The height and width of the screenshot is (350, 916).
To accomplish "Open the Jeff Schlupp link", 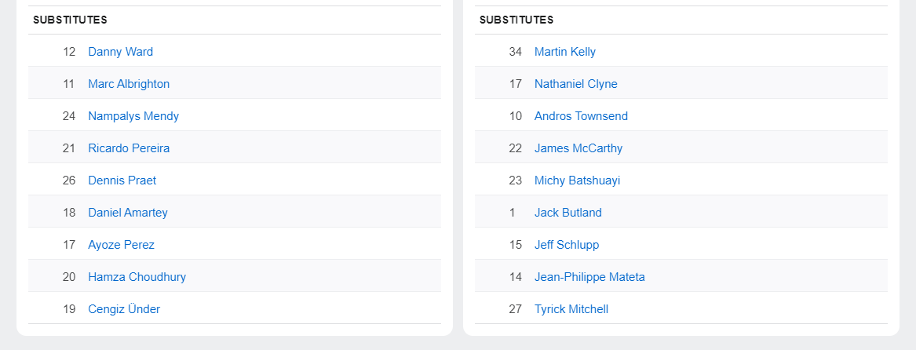I will pyautogui.click(x=567, y=245).
